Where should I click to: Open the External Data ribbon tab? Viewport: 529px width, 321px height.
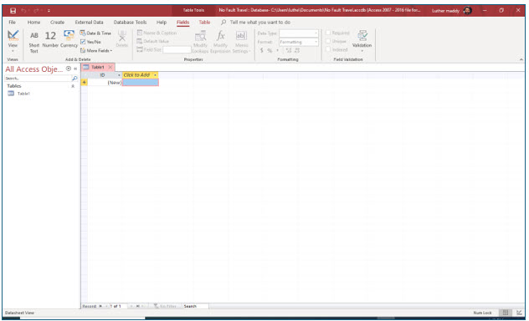click(89, 23)
